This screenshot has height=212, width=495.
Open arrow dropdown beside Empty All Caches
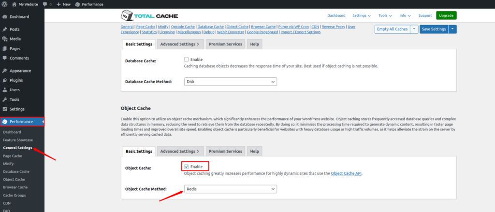(x=414, y=29)
